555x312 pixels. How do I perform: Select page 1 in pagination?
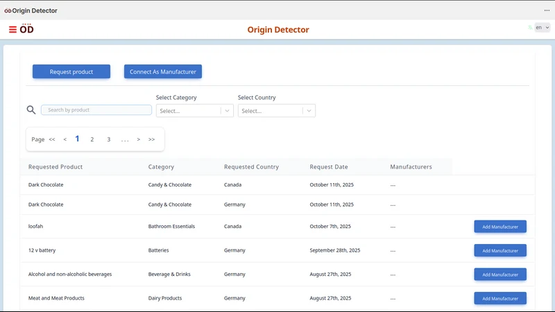click(x=77, y=139)
